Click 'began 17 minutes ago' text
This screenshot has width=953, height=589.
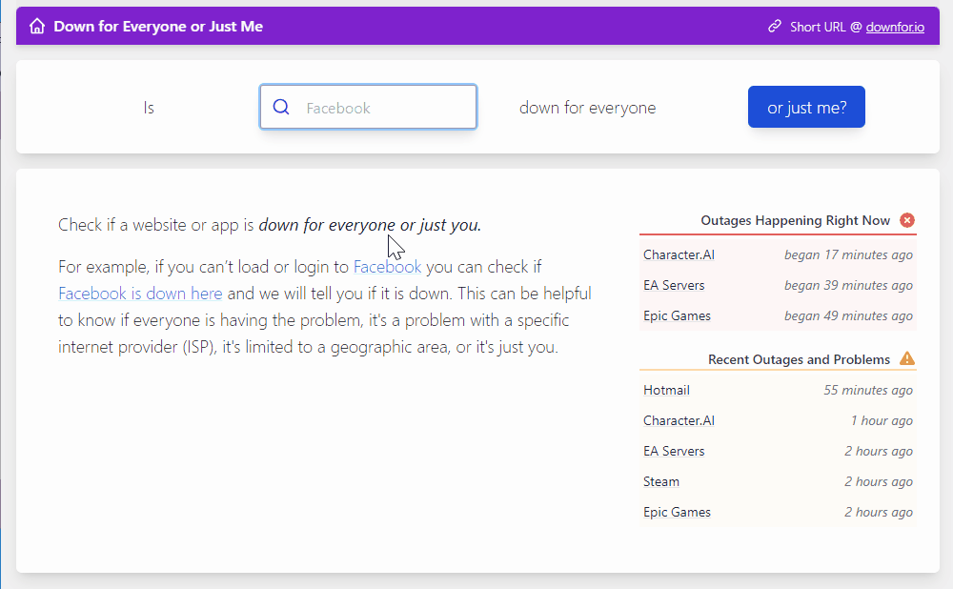pos(848,254)
